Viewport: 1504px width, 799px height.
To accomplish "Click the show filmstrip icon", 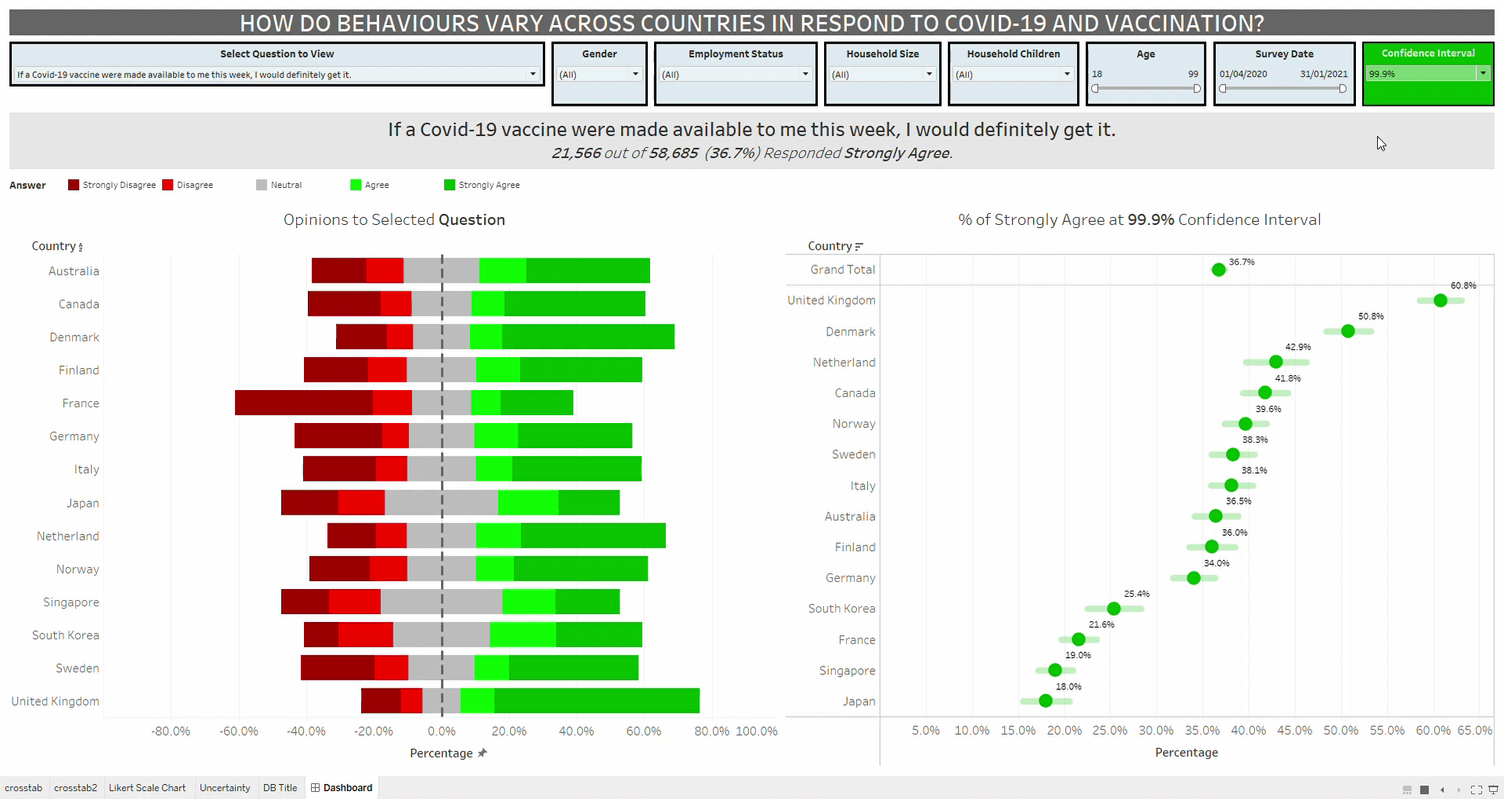I will (x=1407, y=790).
